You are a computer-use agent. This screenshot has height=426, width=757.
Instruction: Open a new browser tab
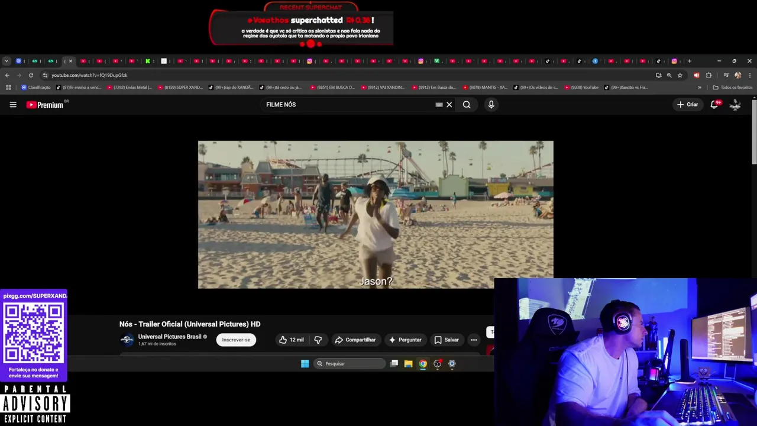[689, 61]
